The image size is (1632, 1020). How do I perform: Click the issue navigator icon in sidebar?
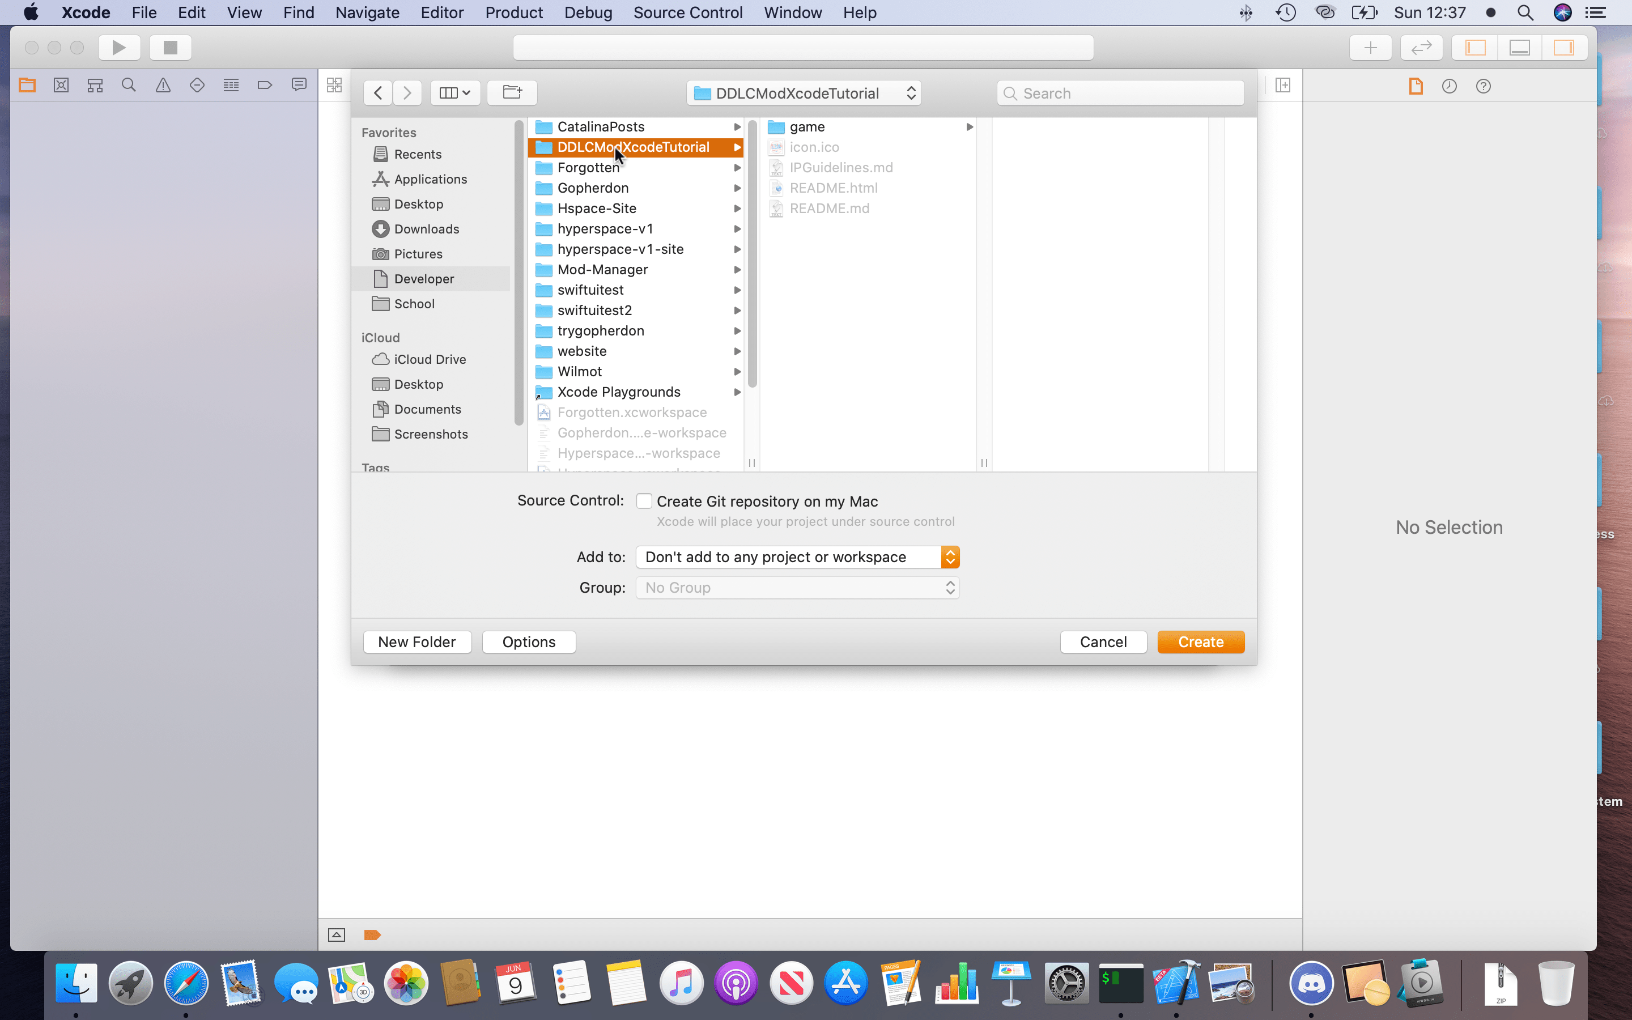pyautogui.click(x=163, y=84)
